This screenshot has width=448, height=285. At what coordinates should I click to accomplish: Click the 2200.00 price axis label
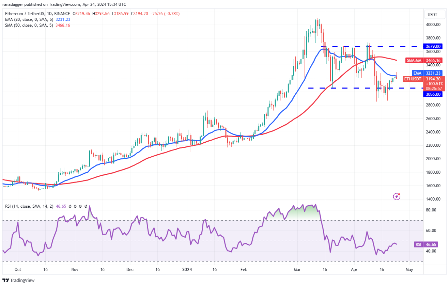point(434,145)
